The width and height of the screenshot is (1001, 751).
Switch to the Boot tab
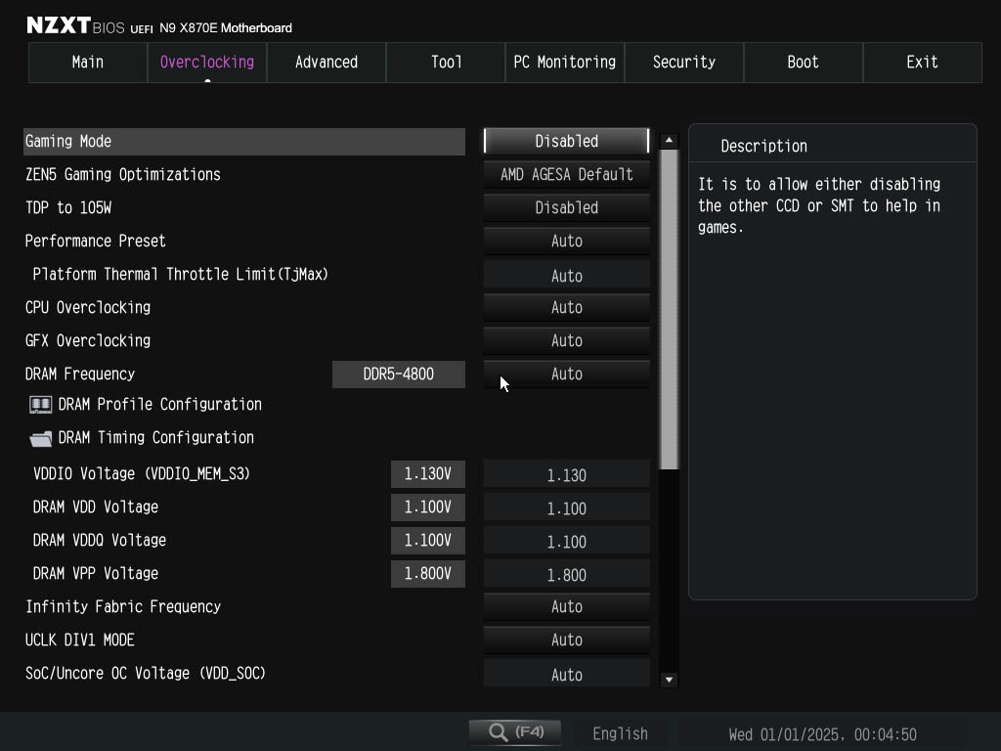803,62
